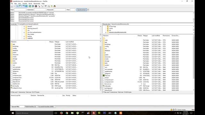Open the Quickconnect history dropdown
The width and height of the screenshot is (205, 115).
pyautogui.click(x=88, y=10)
